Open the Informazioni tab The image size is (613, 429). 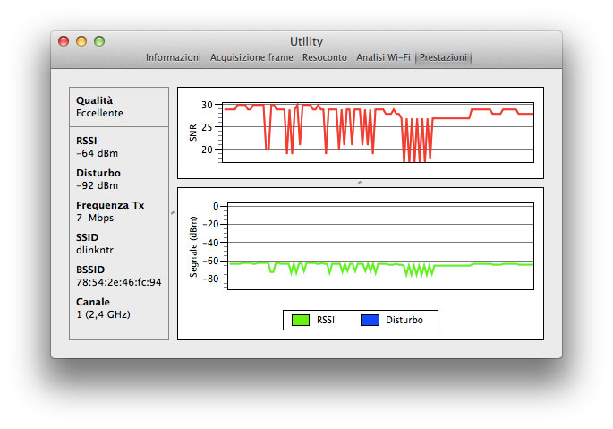tap(174, 57)
